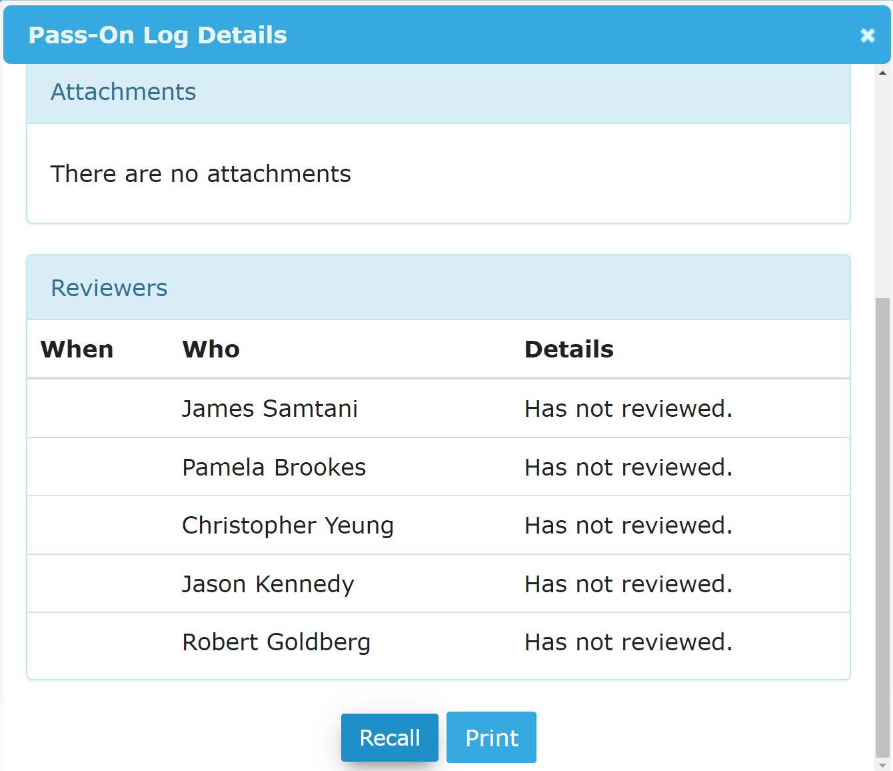
Task: Click the When column header
Action: (77, 349)
